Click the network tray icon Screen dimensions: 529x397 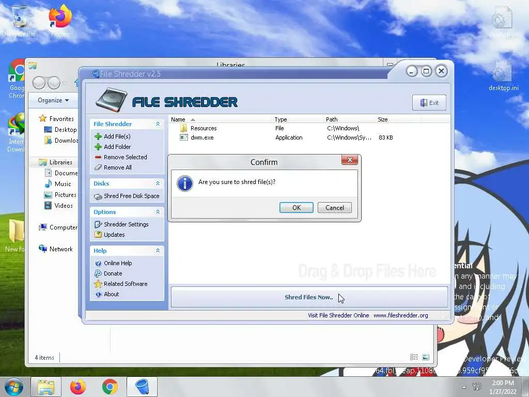[477, 387]
